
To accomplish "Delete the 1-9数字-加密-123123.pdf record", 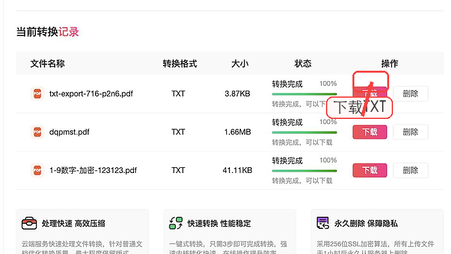I will 410,170.
